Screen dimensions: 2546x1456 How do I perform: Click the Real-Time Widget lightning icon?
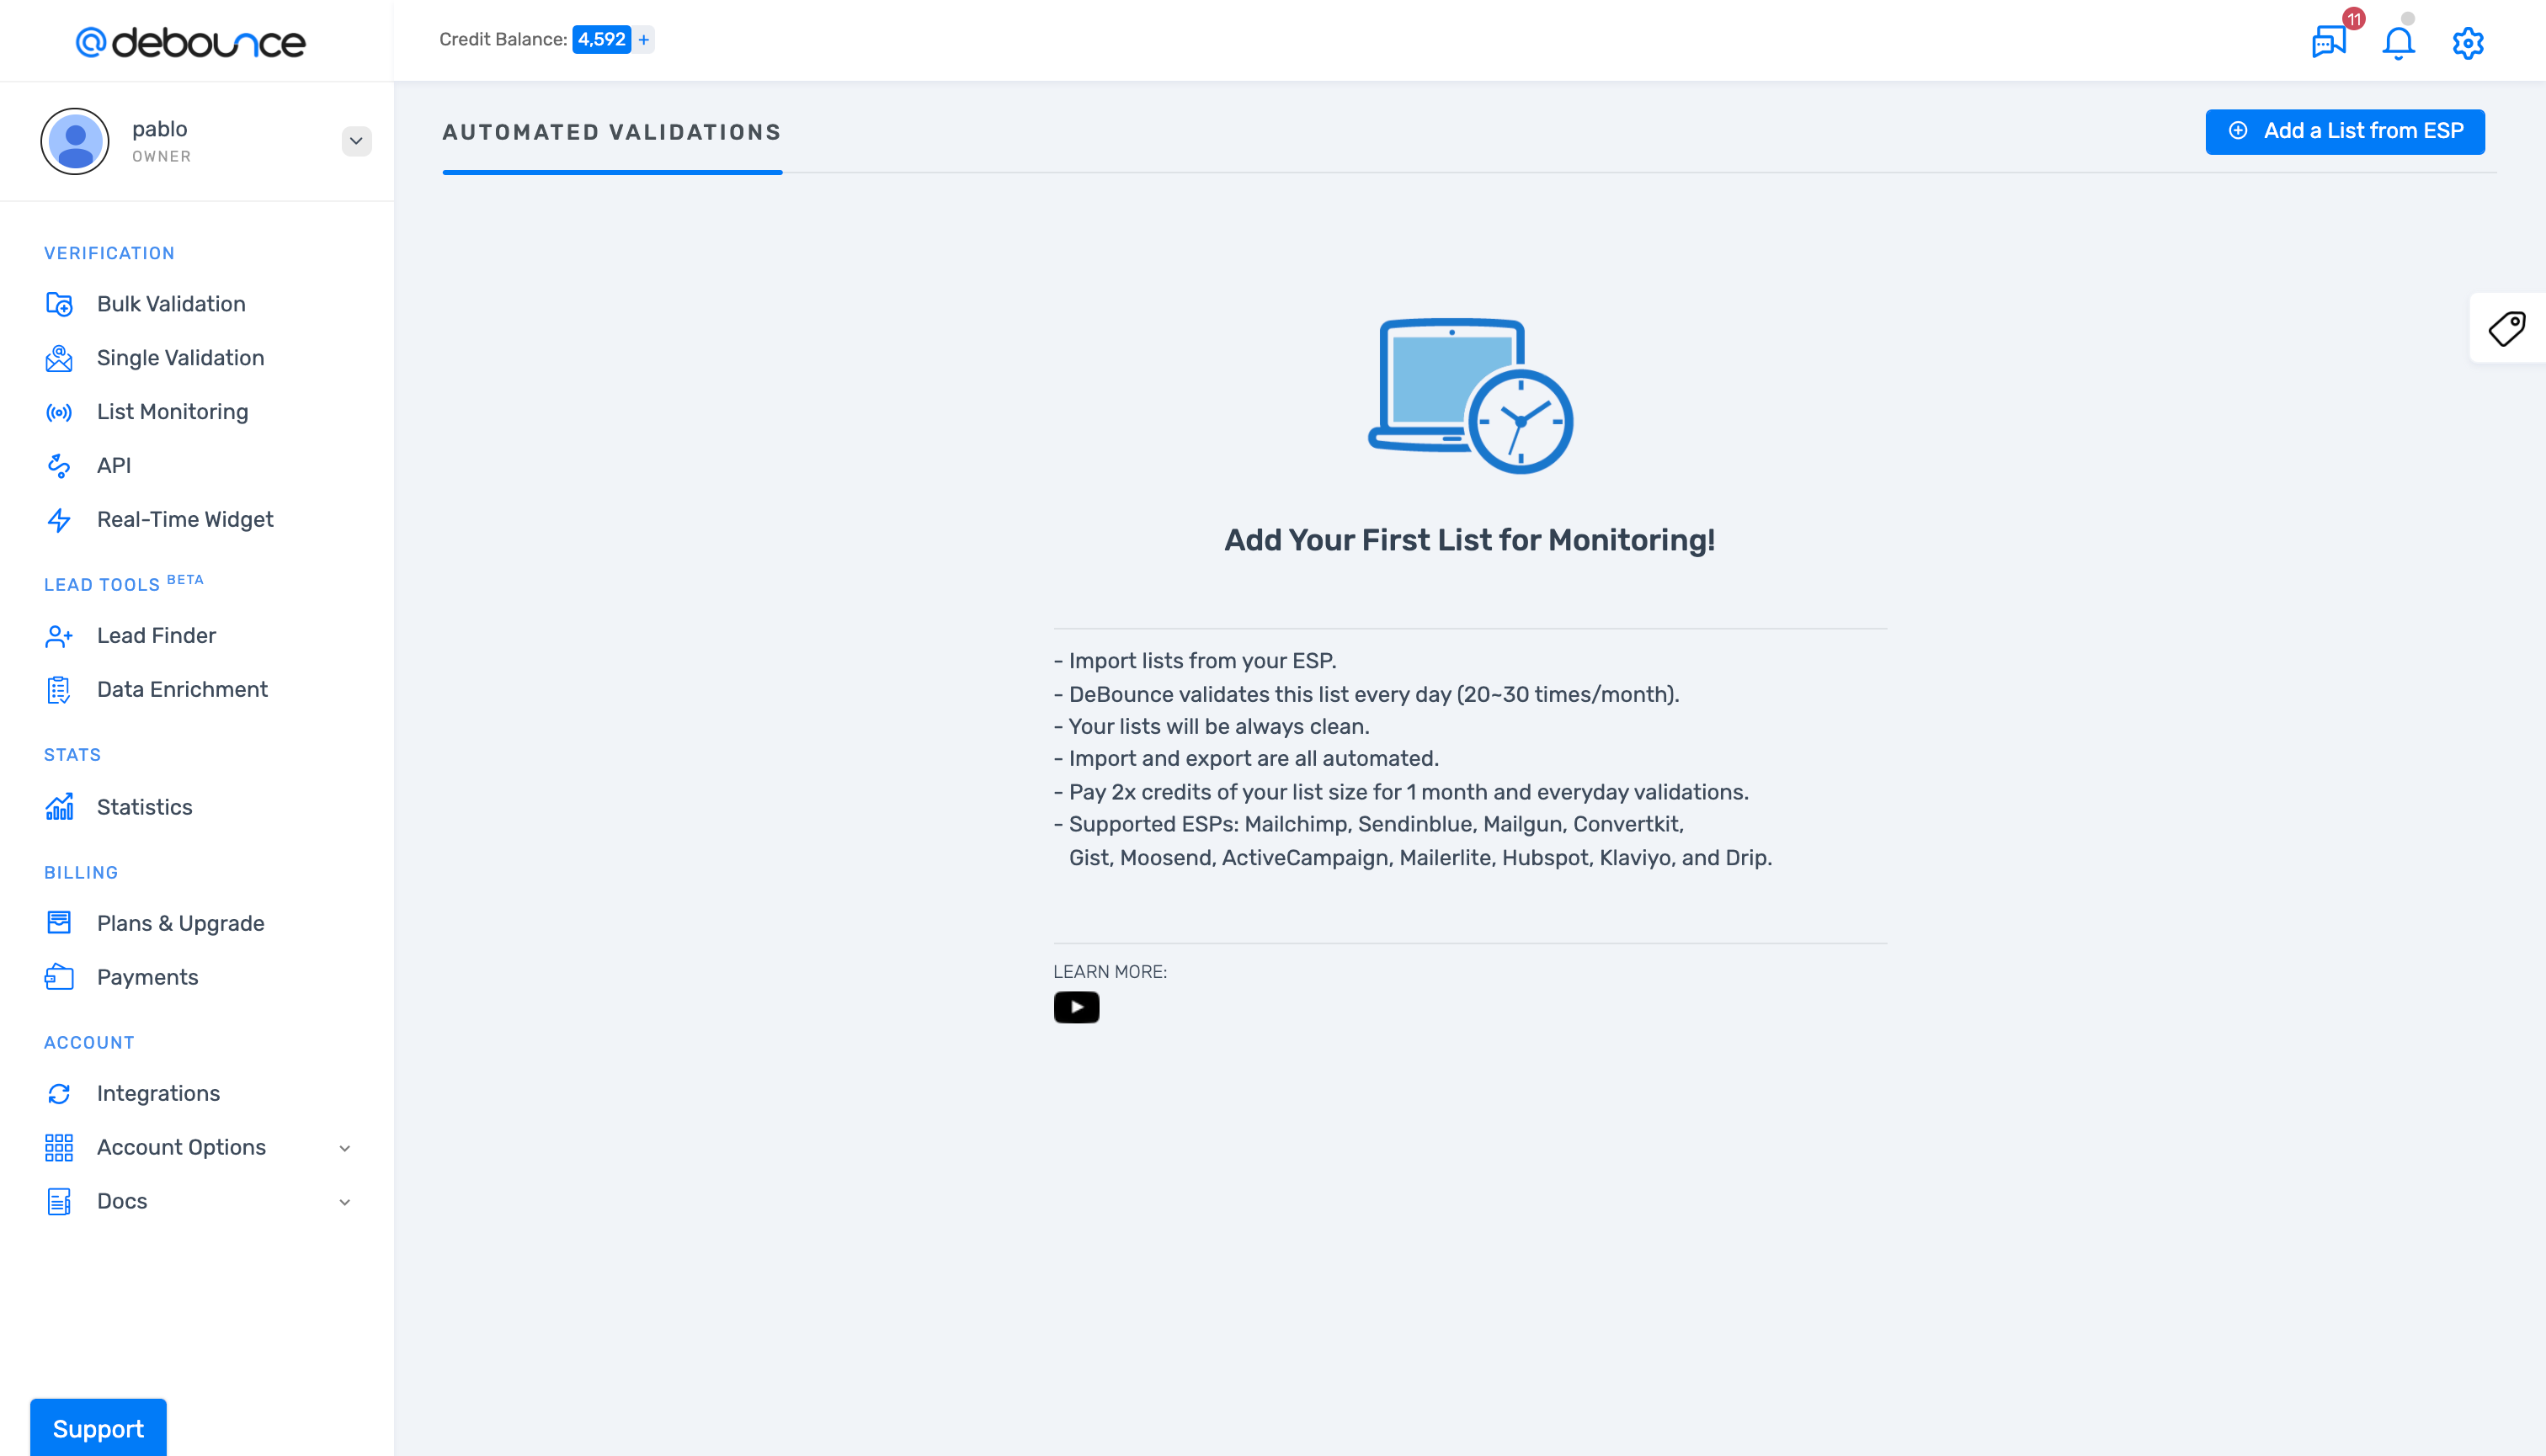[x=59, y=520]
